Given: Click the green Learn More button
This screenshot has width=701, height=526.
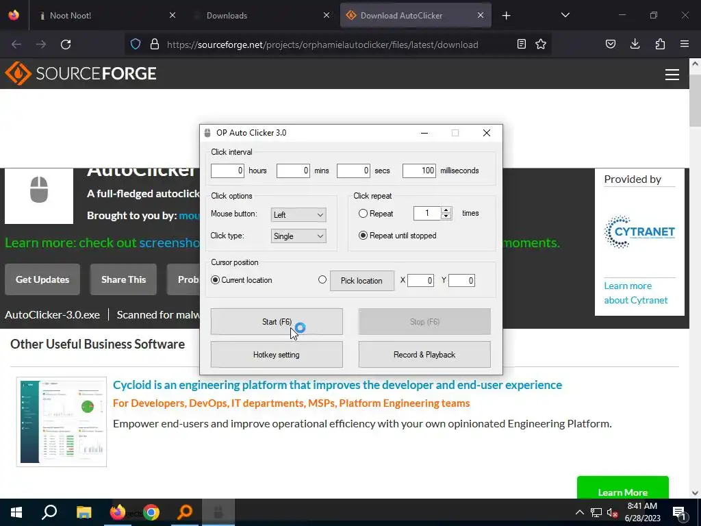Looking at the screenshot, I should click(x=623, y=488).
